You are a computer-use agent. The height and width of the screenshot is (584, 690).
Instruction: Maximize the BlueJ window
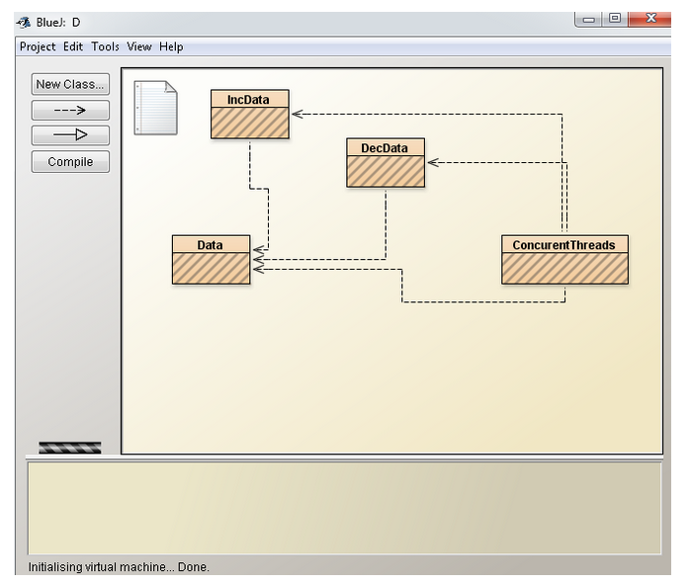(614, 19)
